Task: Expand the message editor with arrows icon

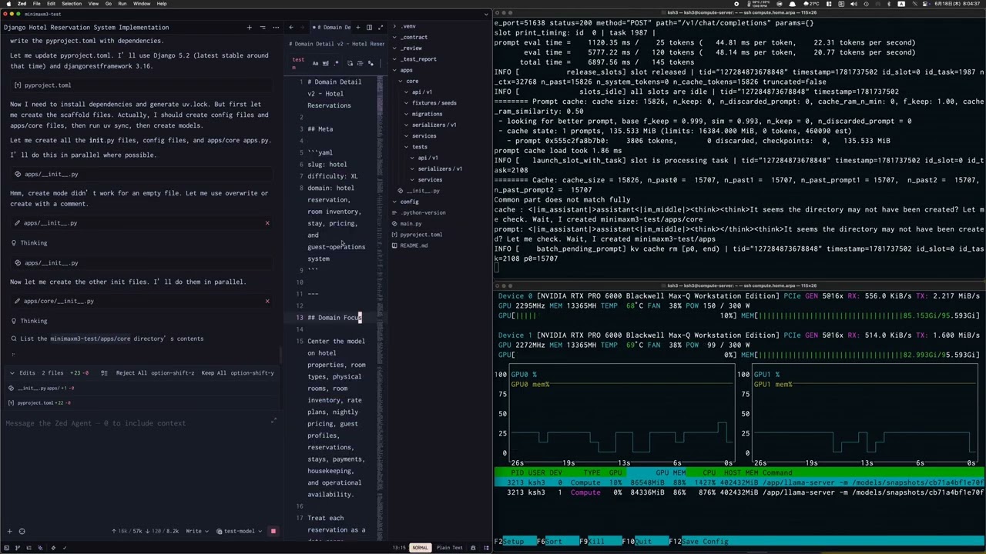Action: coord(273,420)
